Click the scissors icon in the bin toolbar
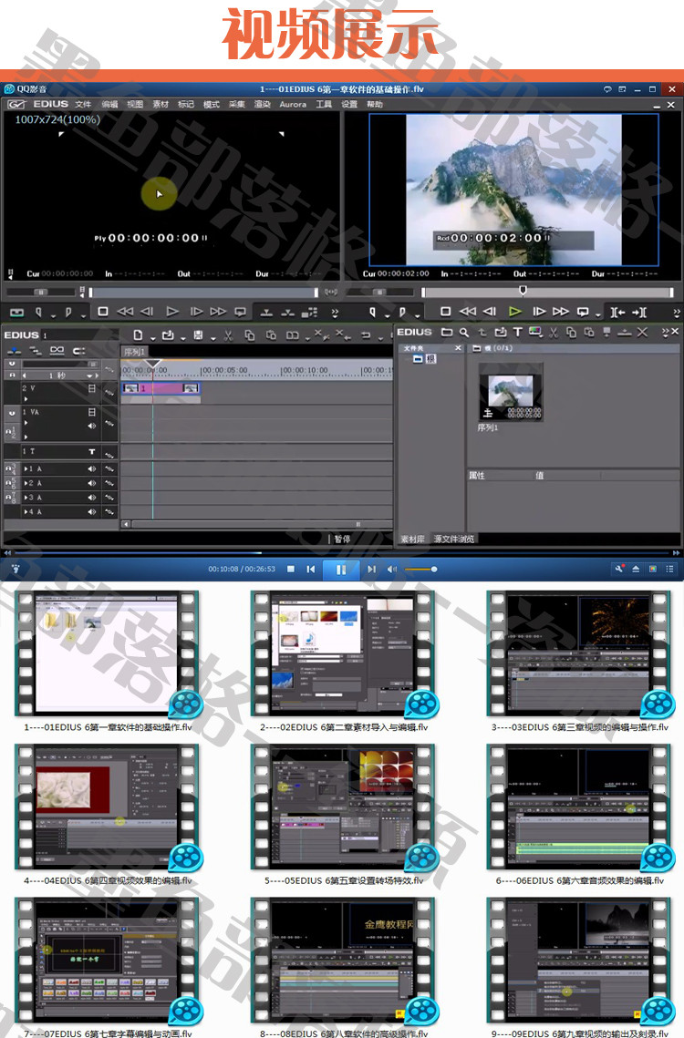This screenshot has height=1038, width=684. coord(554,333)
